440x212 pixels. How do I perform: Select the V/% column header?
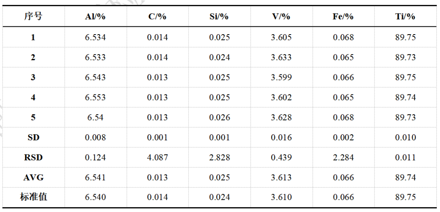click(281, 17)
